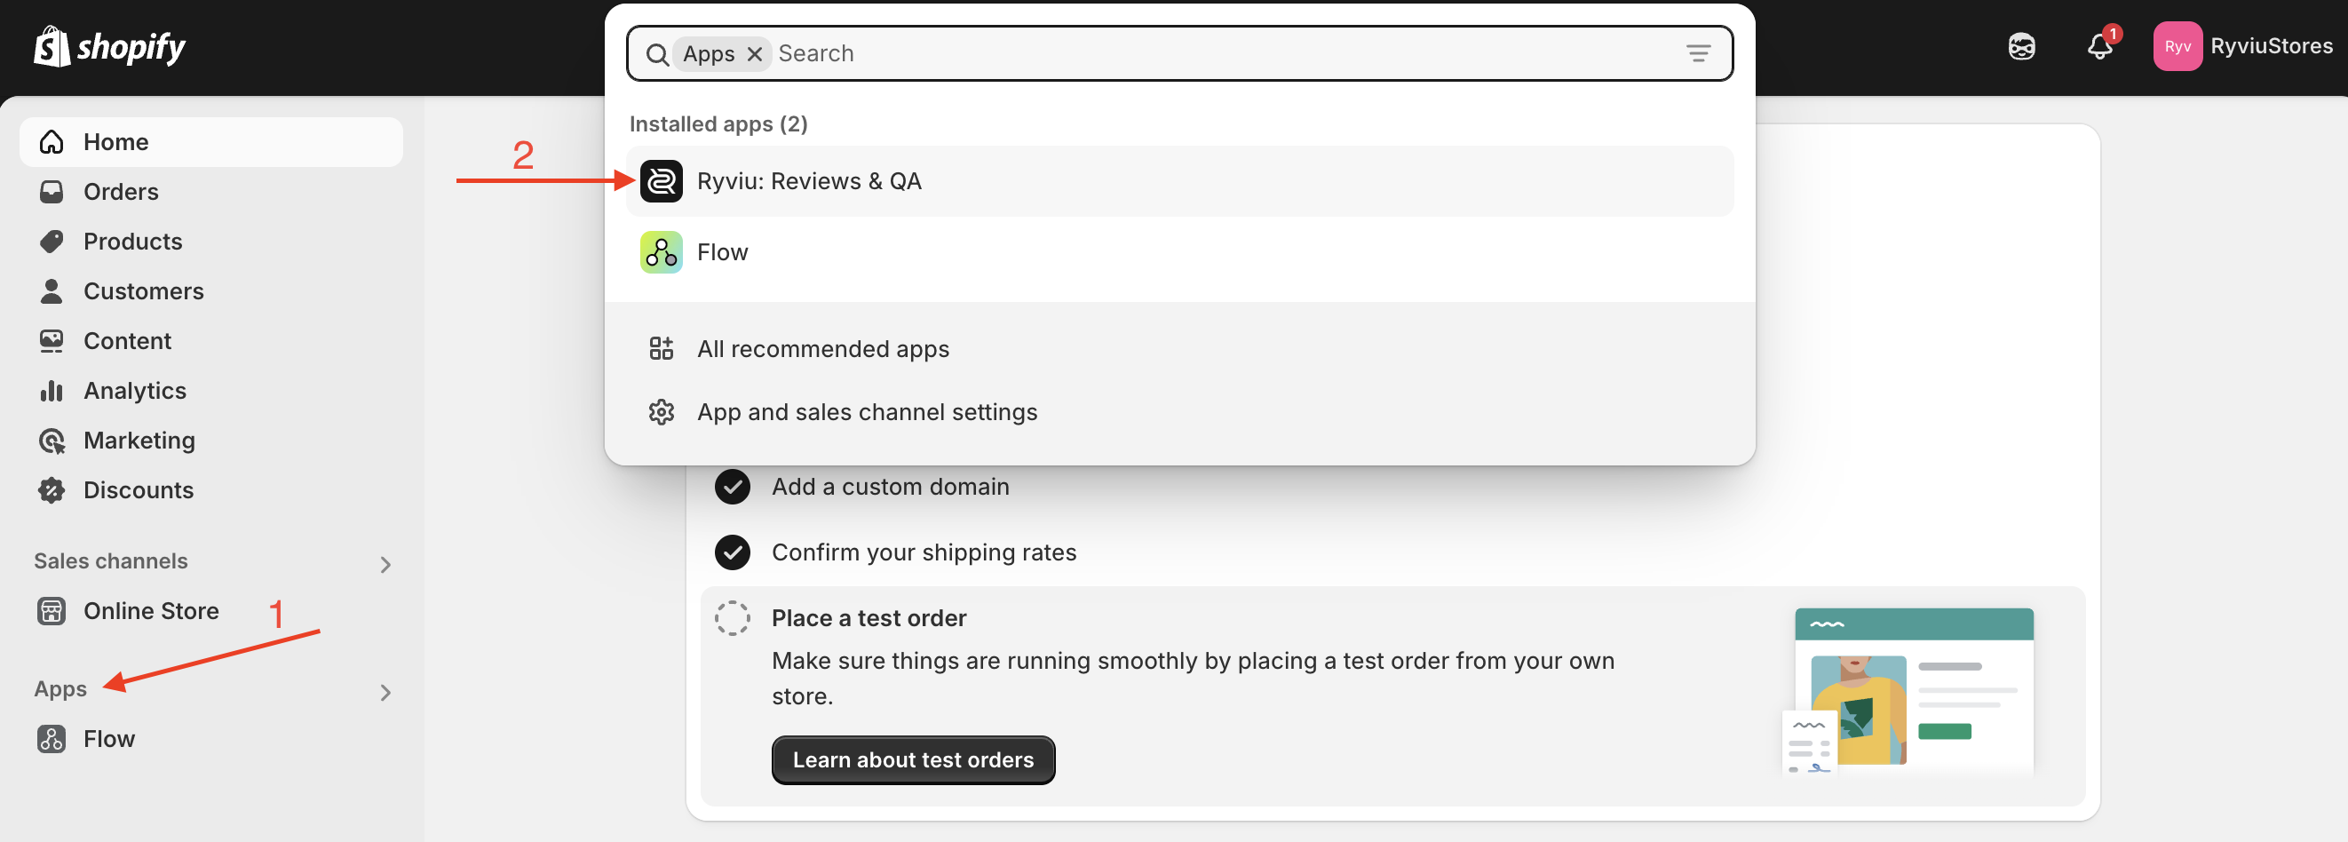Open Flow from installed apps list
The width and height of the screenshot is (2348, 842).
click(x=1179, y=252)
